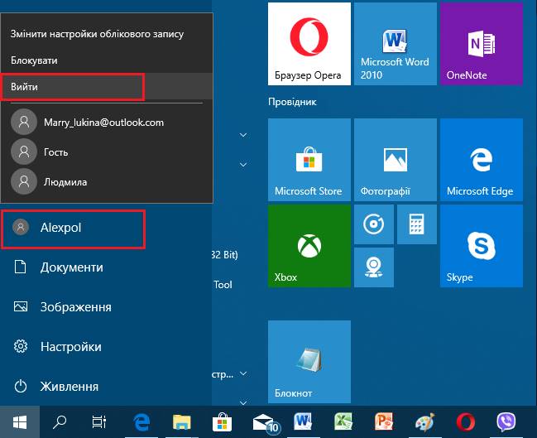
Task: Launch PowerPoint from the taskbar
Action: tap(384, 422)
